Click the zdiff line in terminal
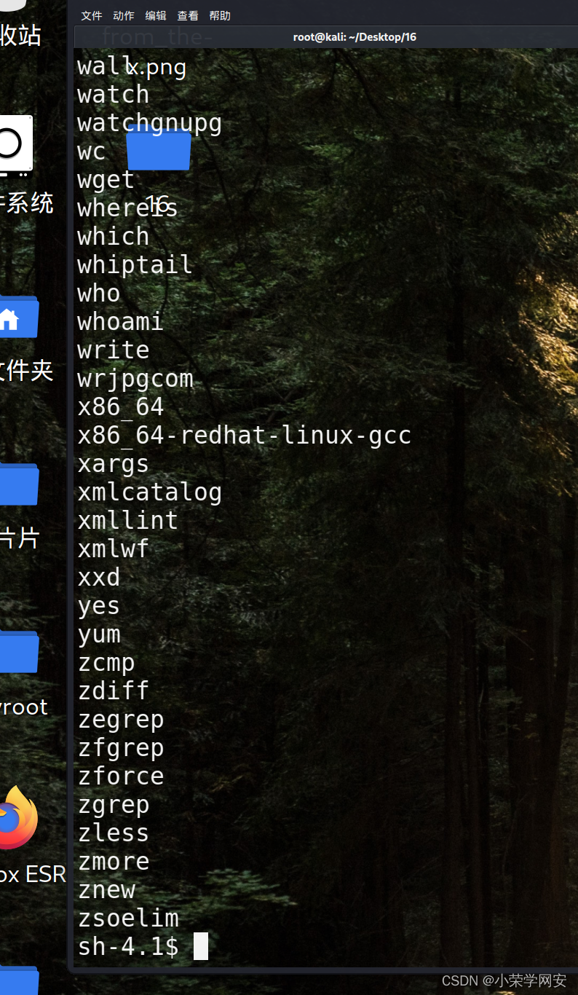The image size is (578, 995). point(113,691)
